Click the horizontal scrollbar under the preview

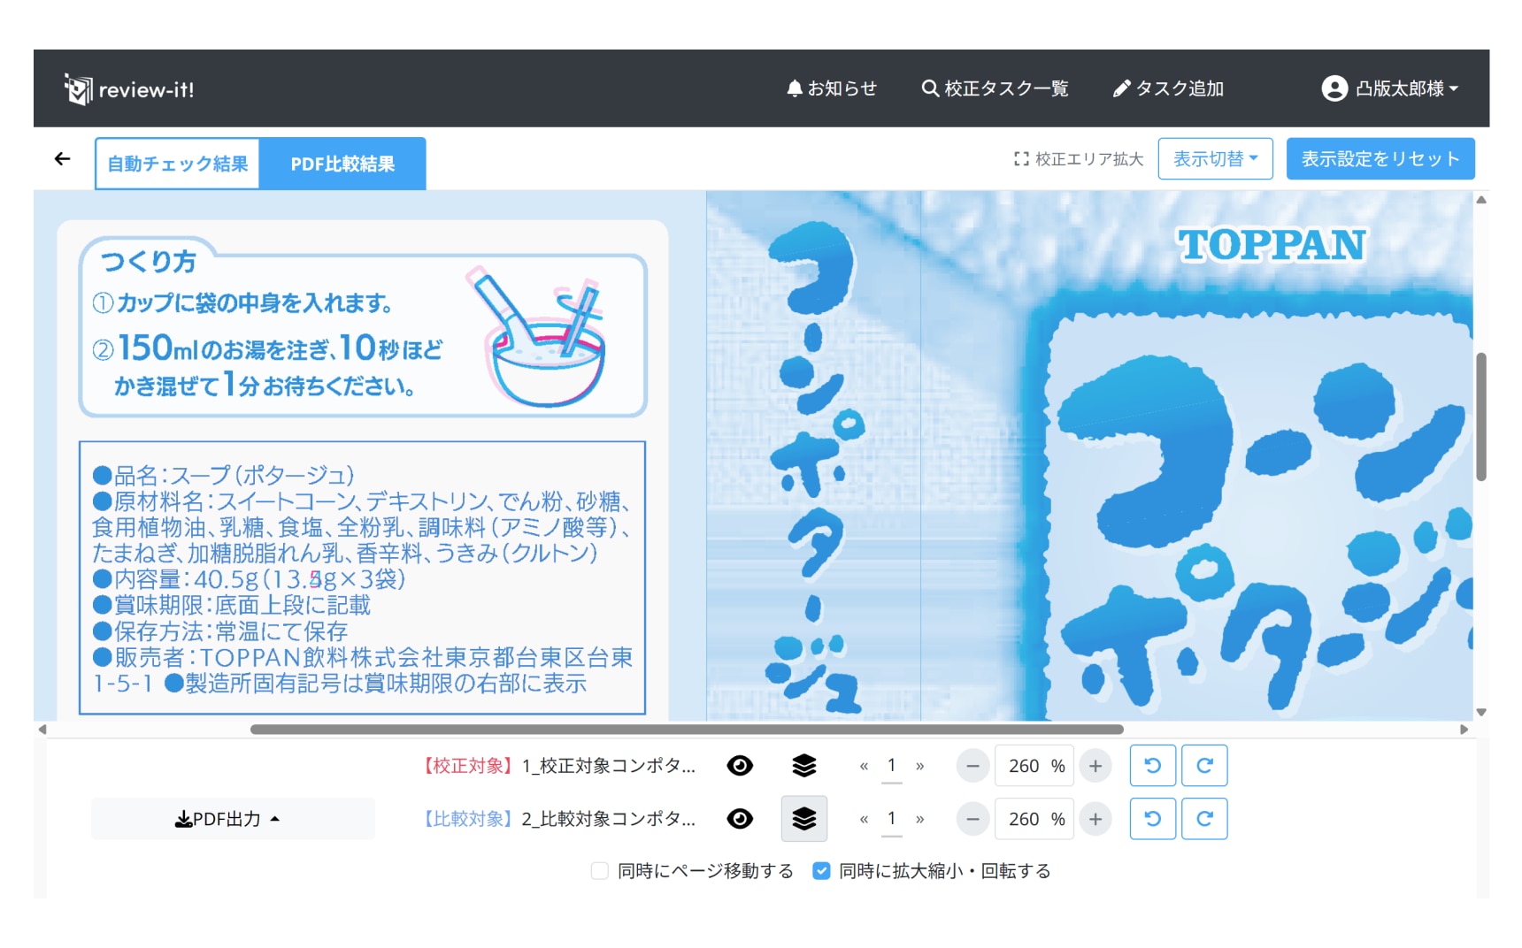[x=686, y=730]
